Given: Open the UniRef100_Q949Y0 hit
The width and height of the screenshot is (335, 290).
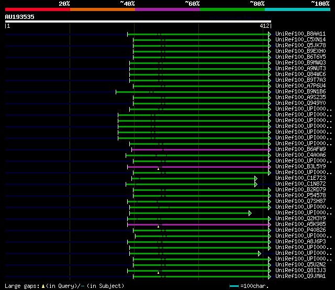Looking at the screenshot, I should (x=300, y=103).
